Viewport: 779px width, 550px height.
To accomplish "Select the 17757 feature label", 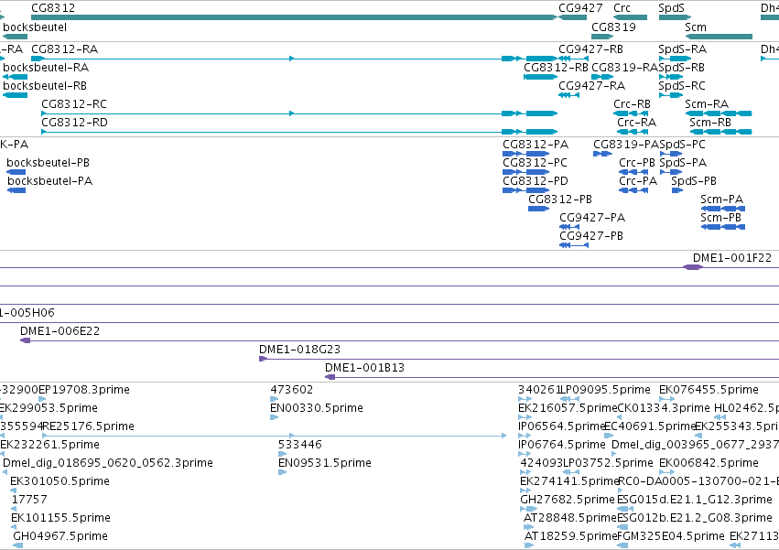I will pyautogui.click(x=28, y=501).
